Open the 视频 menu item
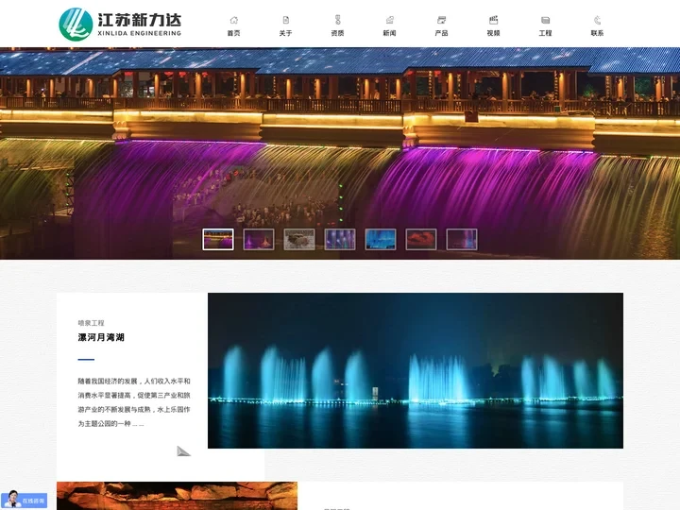The width and height of the screenshot is (680, 510). 494,33
